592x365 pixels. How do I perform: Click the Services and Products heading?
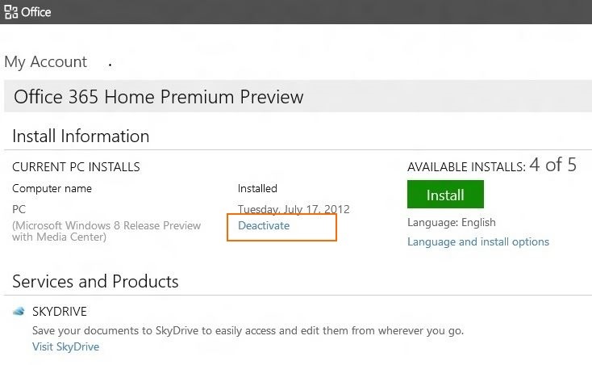pos(95,282)
